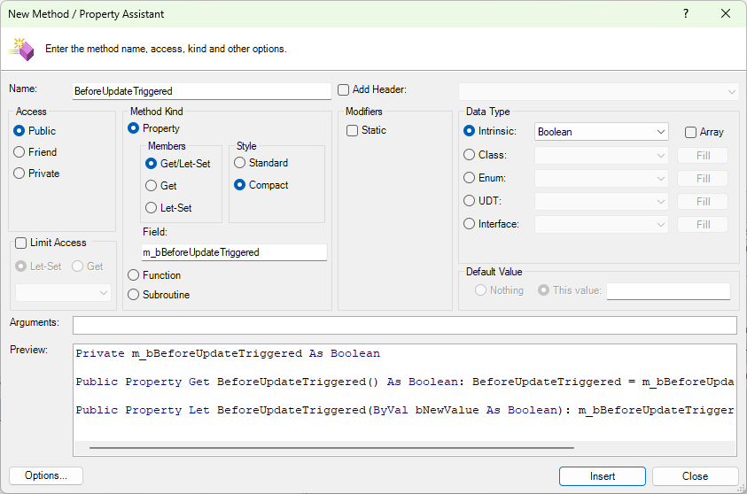Tick the Static modifier checkbox
Viewport: 747px width, 494px height.
pos(352,131)
